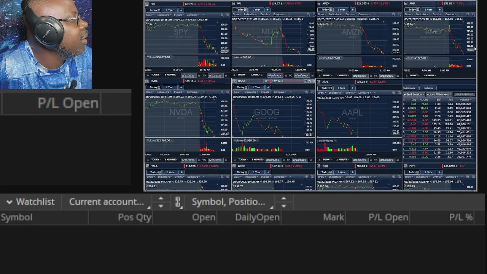The height and width of the screenshot is (274, 487).
Task: Zoom in on the MU chart
Action: tap(309, 14)
